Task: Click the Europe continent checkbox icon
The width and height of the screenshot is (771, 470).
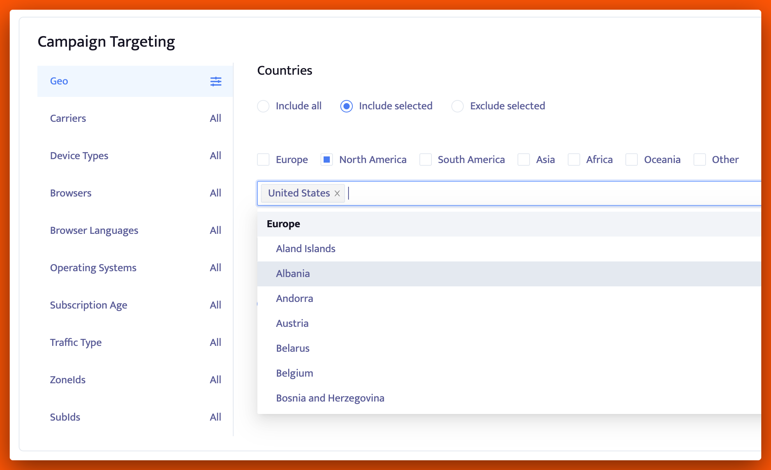Action: click(263, 160)
